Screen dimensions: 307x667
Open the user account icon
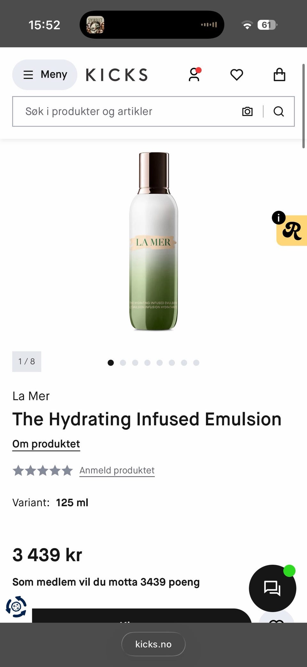[x=194, y=75]
